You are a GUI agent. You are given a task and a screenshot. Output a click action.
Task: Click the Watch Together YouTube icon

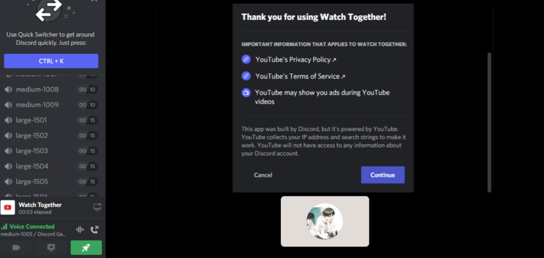(x=8, y=208)
